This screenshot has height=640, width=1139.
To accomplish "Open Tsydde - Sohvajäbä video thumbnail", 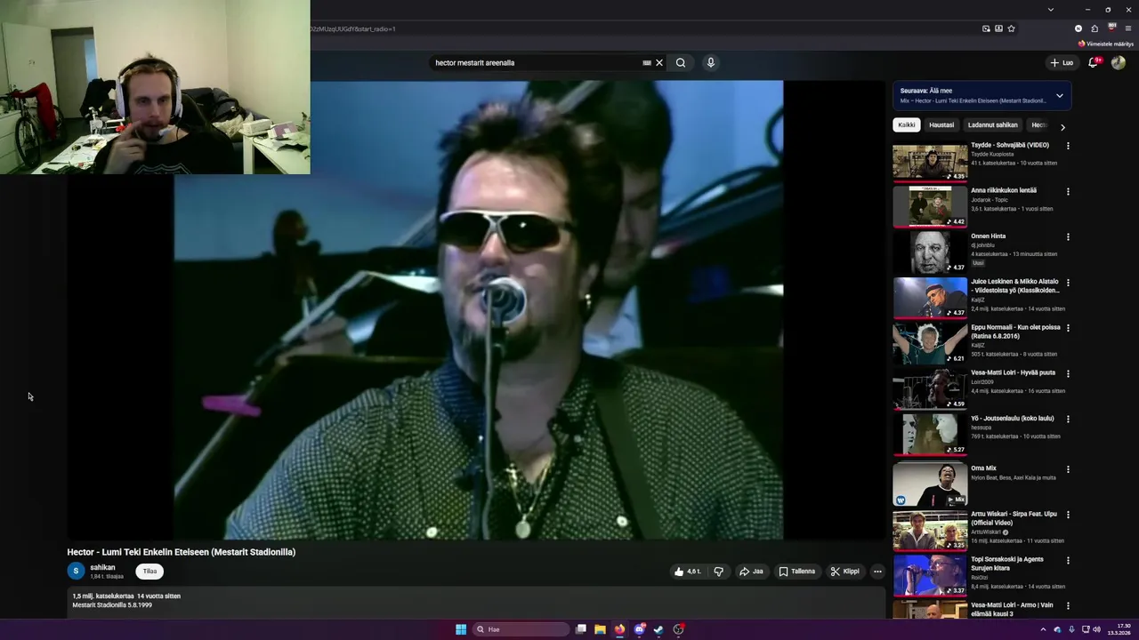I will click(x=930, y=163).
